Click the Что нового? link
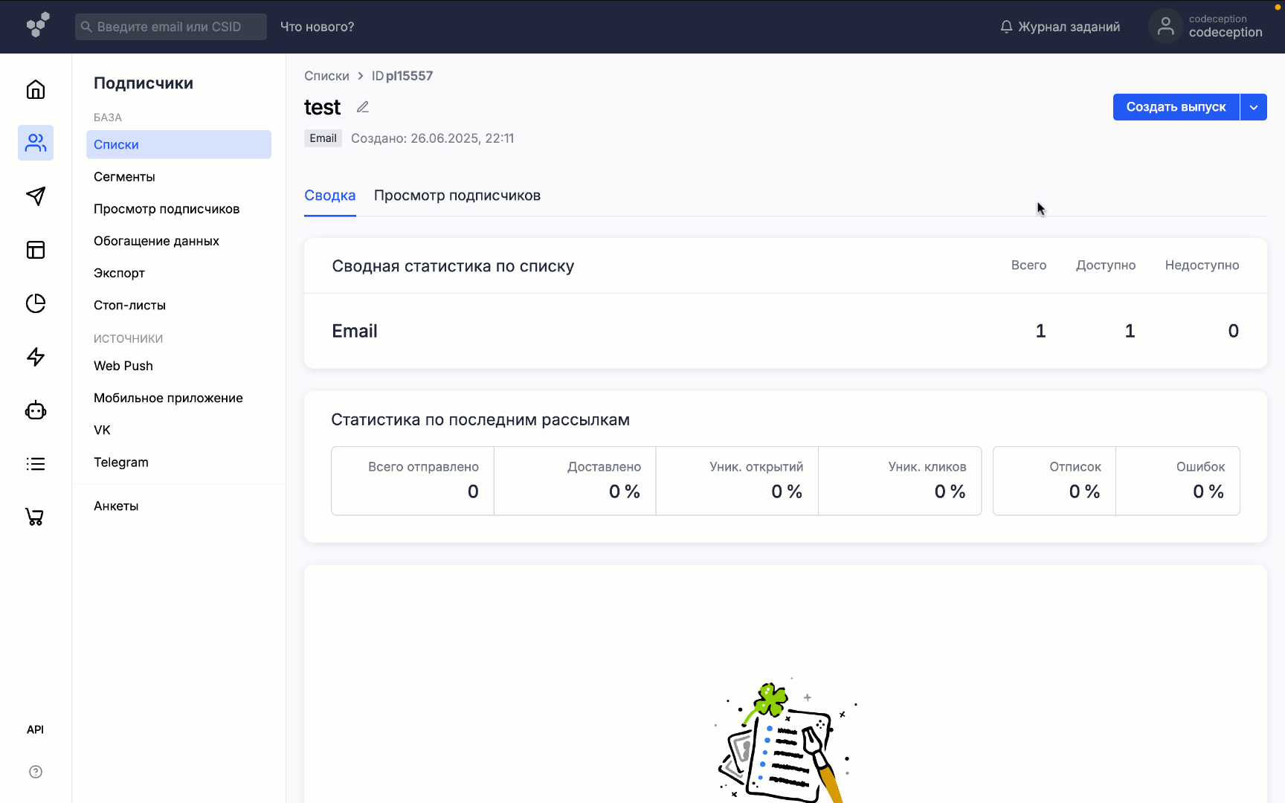 [x=317, y=26]
